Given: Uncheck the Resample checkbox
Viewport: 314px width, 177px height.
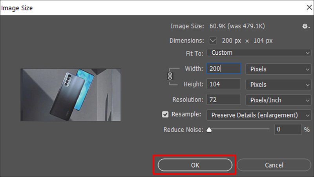Looking at the screenshot, I should click(x=165, y=115).
